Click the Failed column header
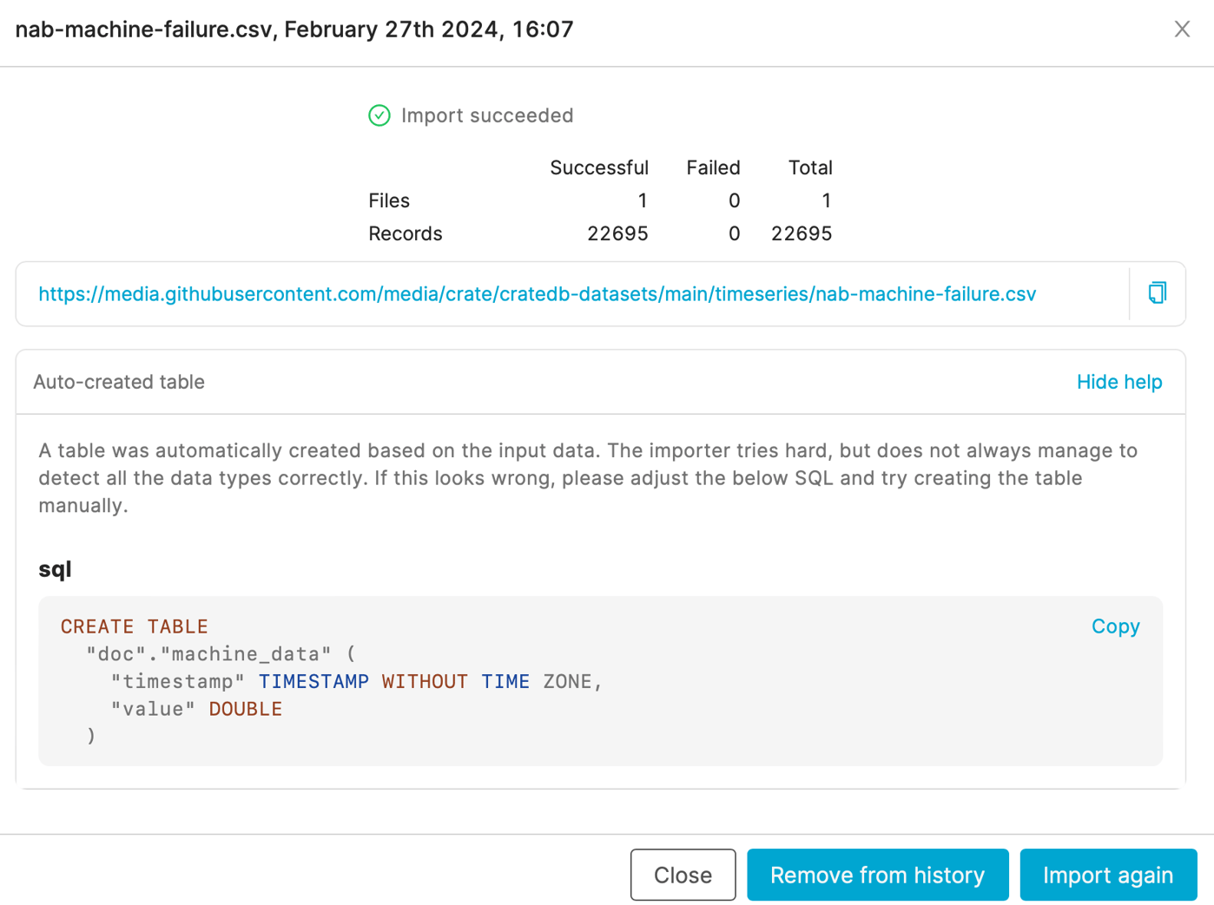This screenshot has width=1214, height=905. pyautogui.click(x=713, y=167)
